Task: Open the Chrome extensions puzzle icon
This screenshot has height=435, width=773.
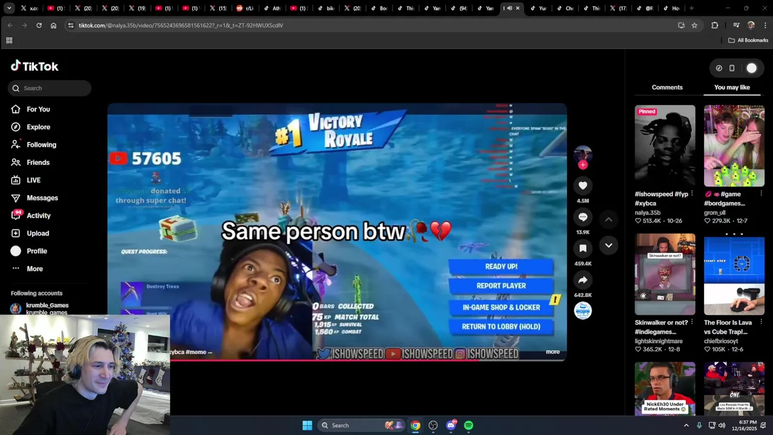Action: click(715, 25)
